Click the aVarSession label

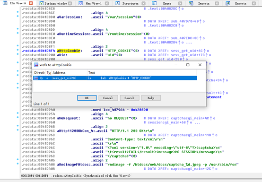click(70, 17)
